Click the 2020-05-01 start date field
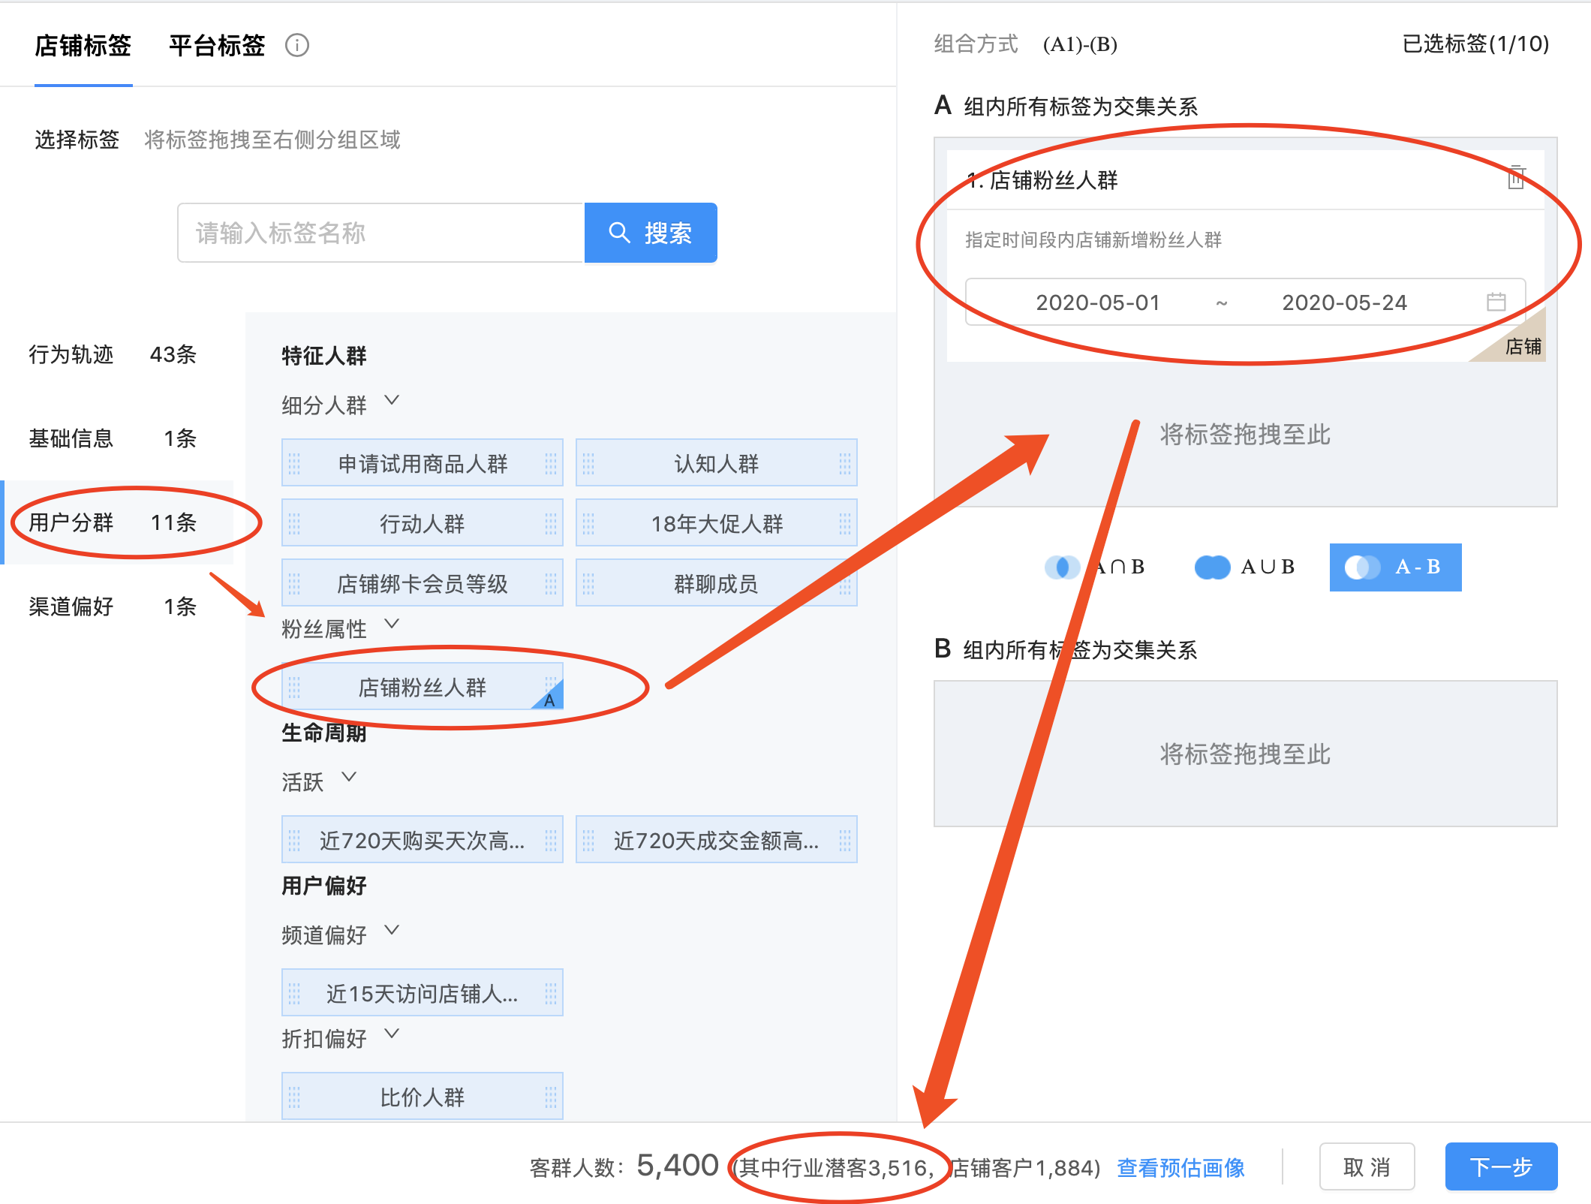1591x1204 pixels. pos(1097,303)
